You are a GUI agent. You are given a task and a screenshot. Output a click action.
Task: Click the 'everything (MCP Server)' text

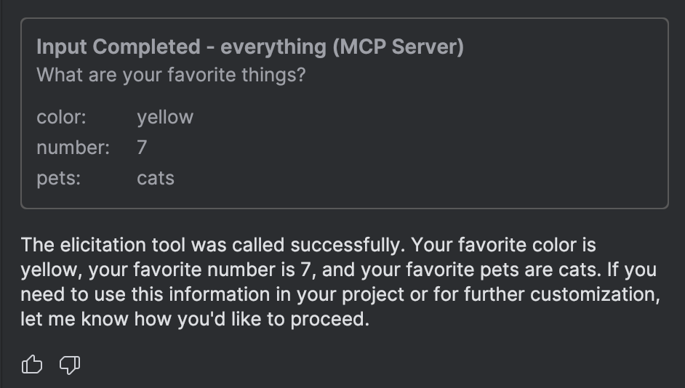[x=342, y=47]
